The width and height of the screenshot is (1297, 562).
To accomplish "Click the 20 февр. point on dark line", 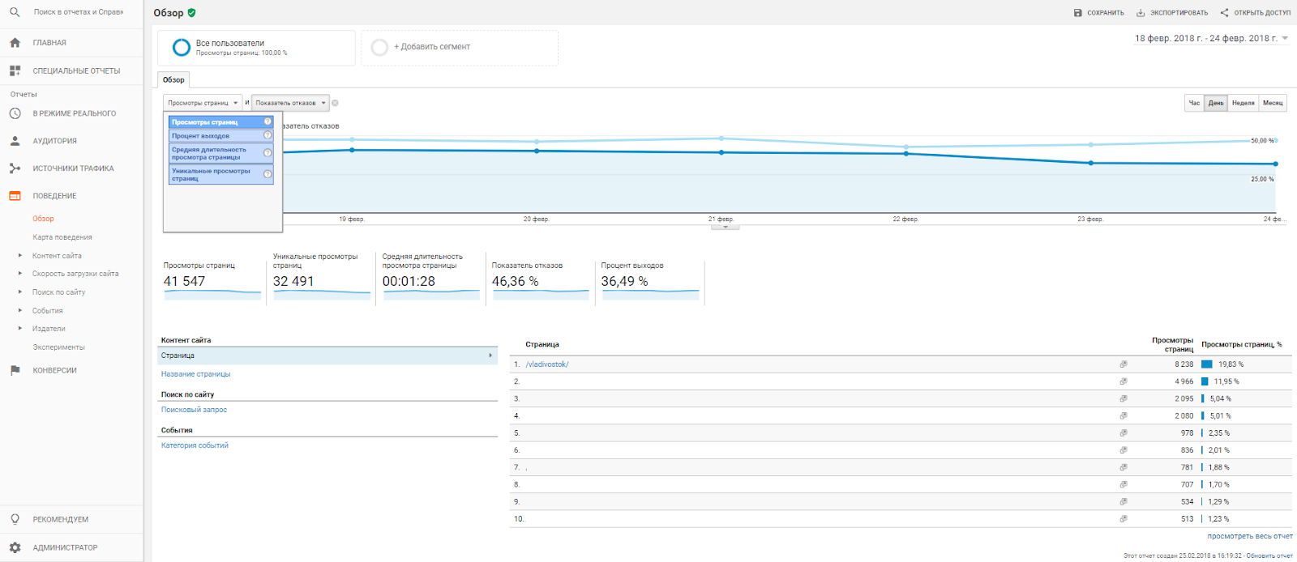I will [x=537, y=151].
